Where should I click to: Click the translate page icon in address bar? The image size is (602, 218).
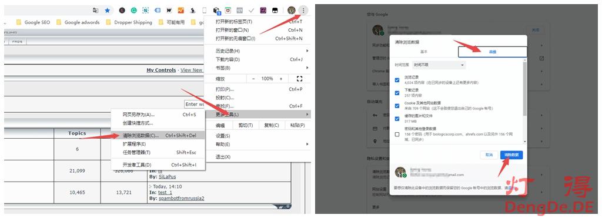coord(95,11)
